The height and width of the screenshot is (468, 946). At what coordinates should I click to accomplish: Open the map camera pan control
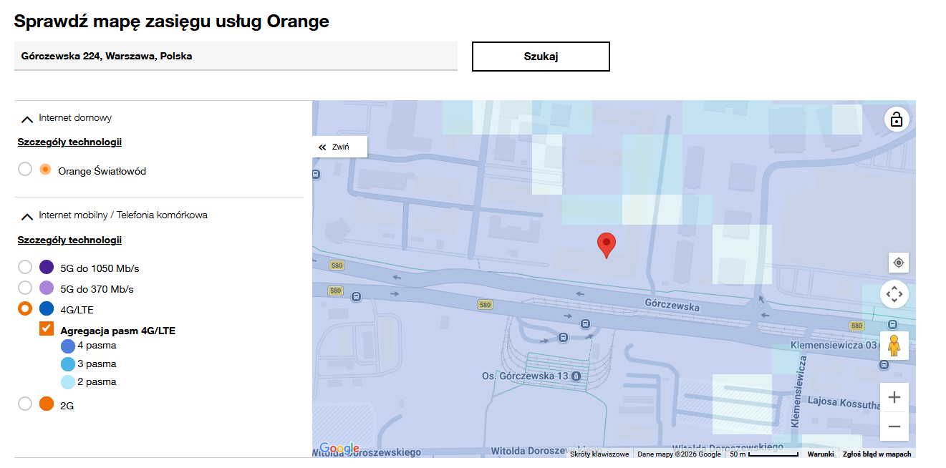click(894, 294)
